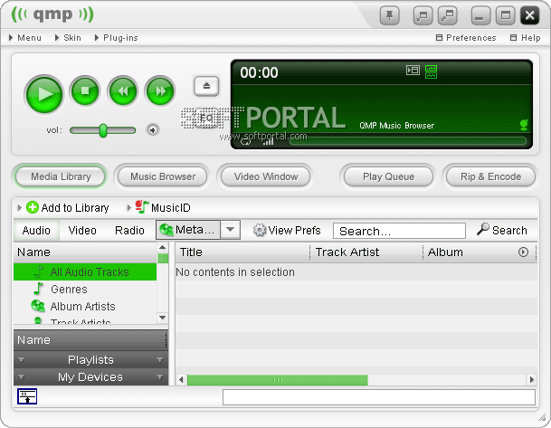The width and height of the screenshot is (551, 428).
Task: Click the eject/open file button
Action: click(206, 86)
